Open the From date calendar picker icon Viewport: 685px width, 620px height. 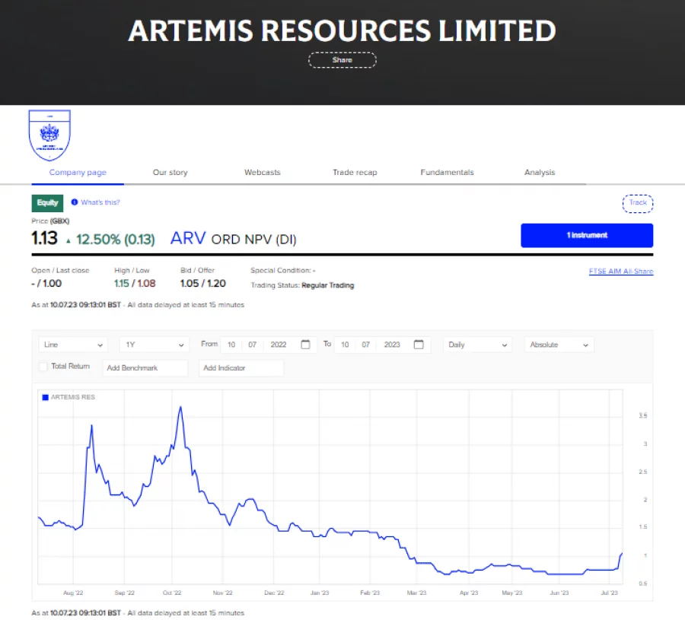click(305, 345)
